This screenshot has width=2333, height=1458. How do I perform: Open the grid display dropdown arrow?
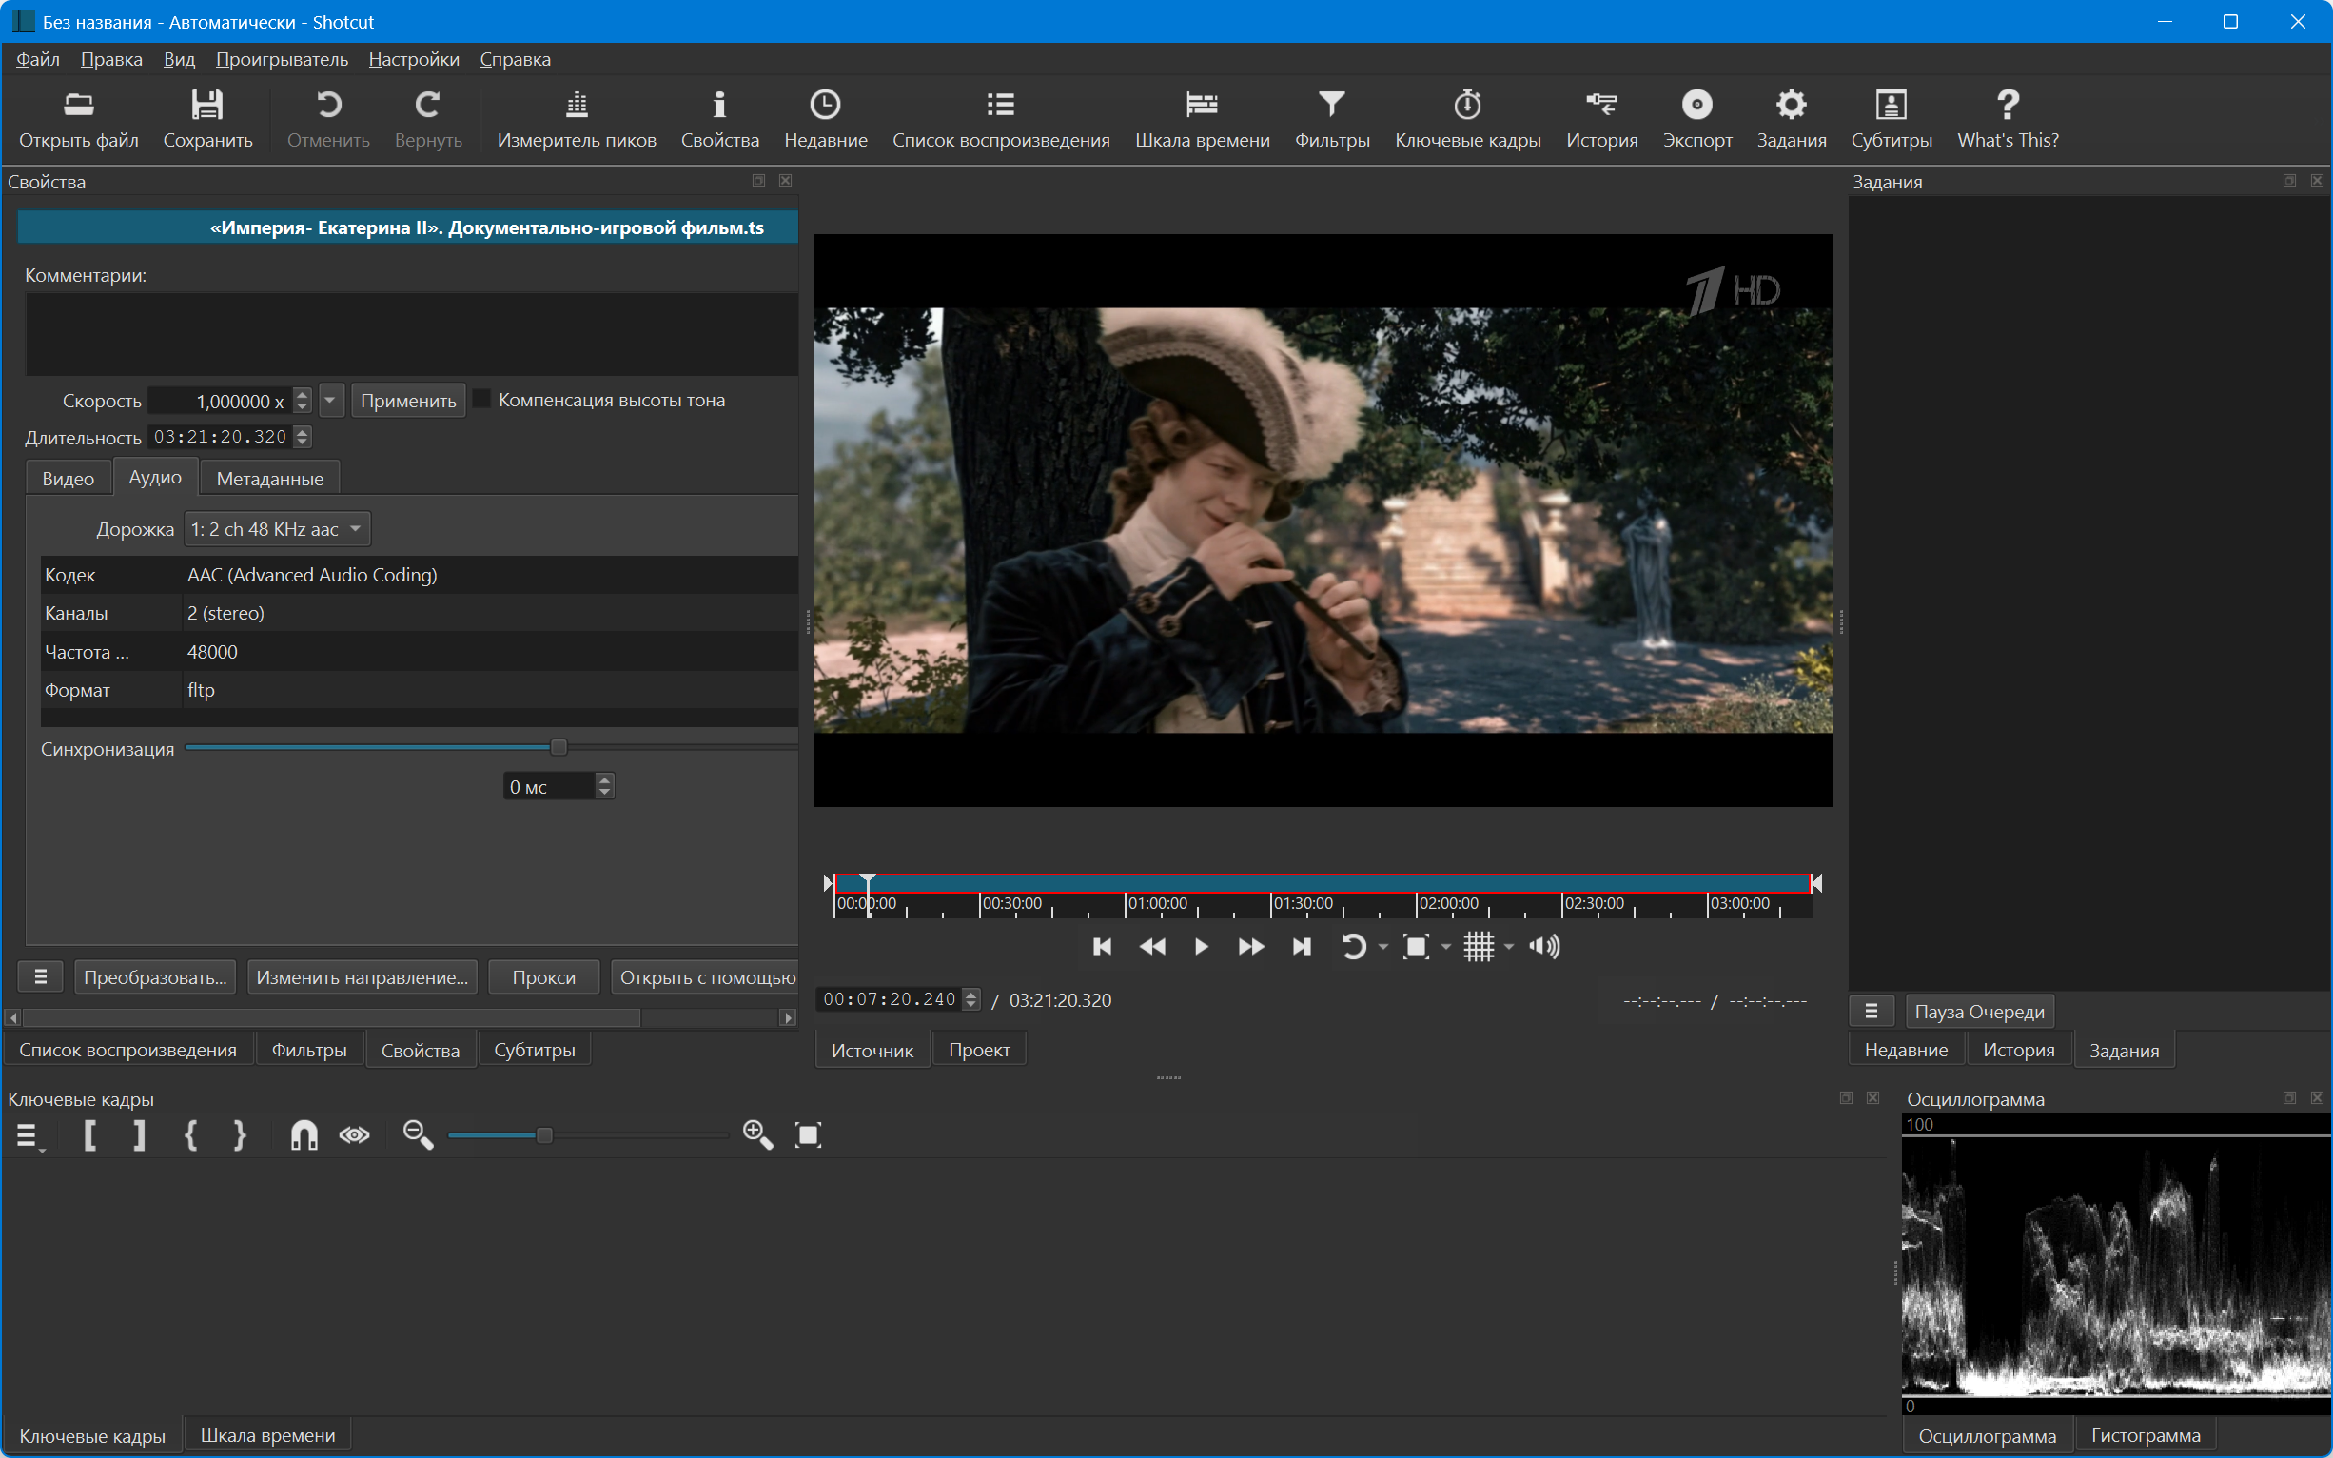(x=1510, y=947)
